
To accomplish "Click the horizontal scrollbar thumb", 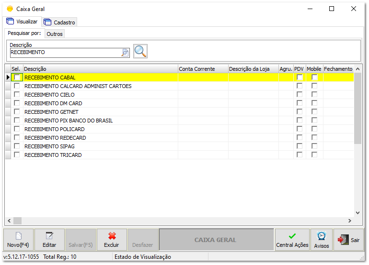I will pyautogui.click(x=17, y=221).
